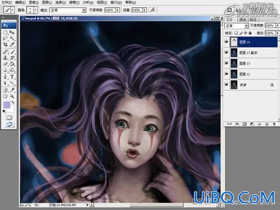Hide 图层 17 副本 layer visibility eye
Viewport: 280px width, 210px height.
pyautogui.click(x=226, y=53)
